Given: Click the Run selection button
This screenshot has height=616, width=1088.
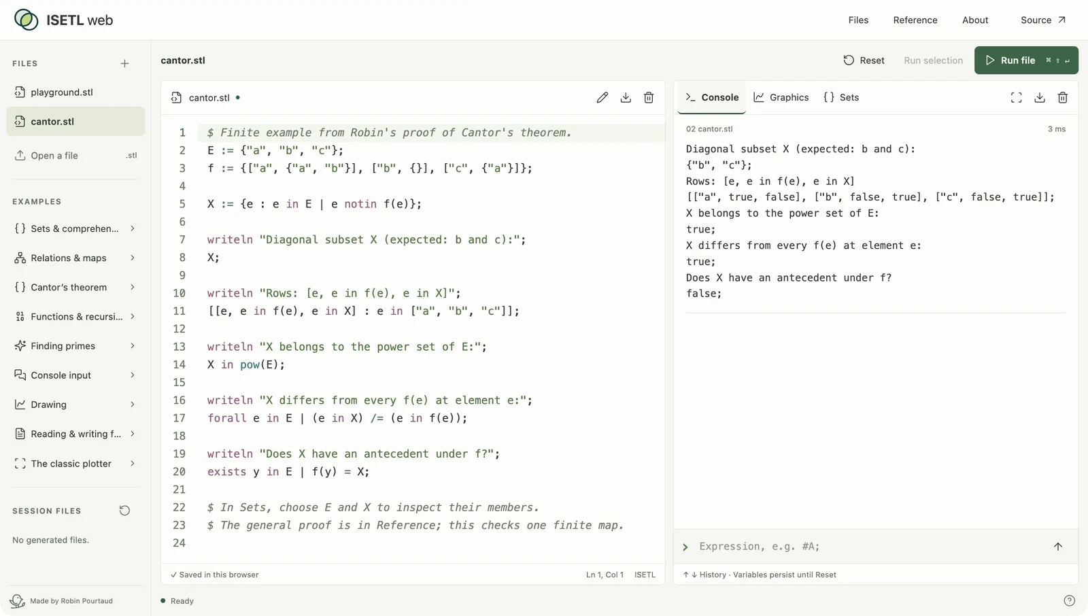Looking at the screenshot, I should coord(933,60).
